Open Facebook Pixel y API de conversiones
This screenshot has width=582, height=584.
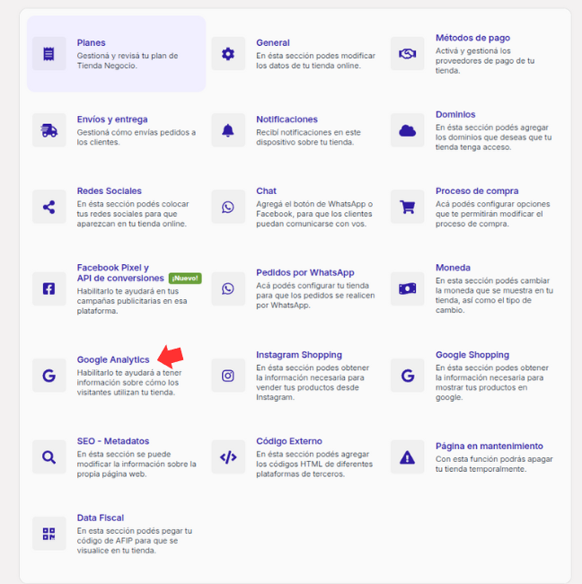point(119,273)
